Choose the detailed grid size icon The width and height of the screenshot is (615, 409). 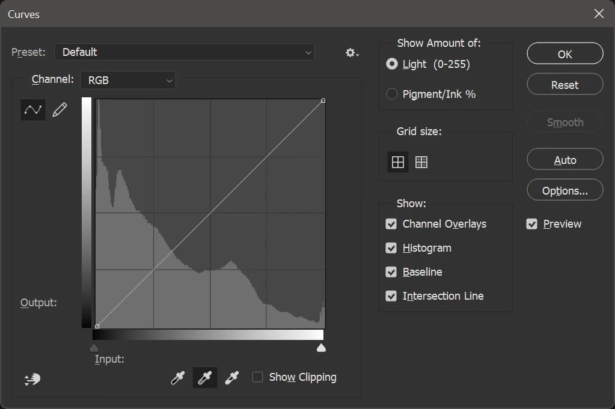tap(421, 162)
